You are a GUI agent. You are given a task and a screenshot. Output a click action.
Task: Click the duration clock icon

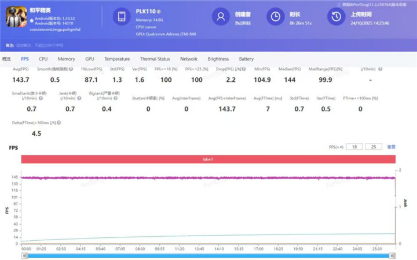point(276,16)
